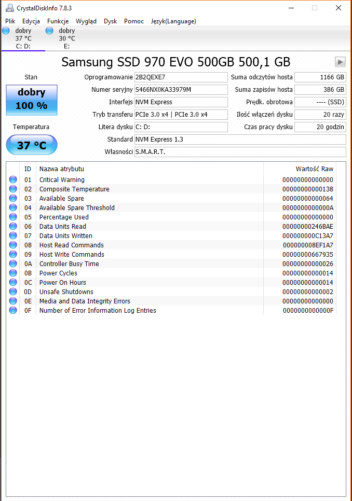Viewport: 352px width, 501px height.
Task: Click raw value 0000000000000F
Action: coord(308,311)
